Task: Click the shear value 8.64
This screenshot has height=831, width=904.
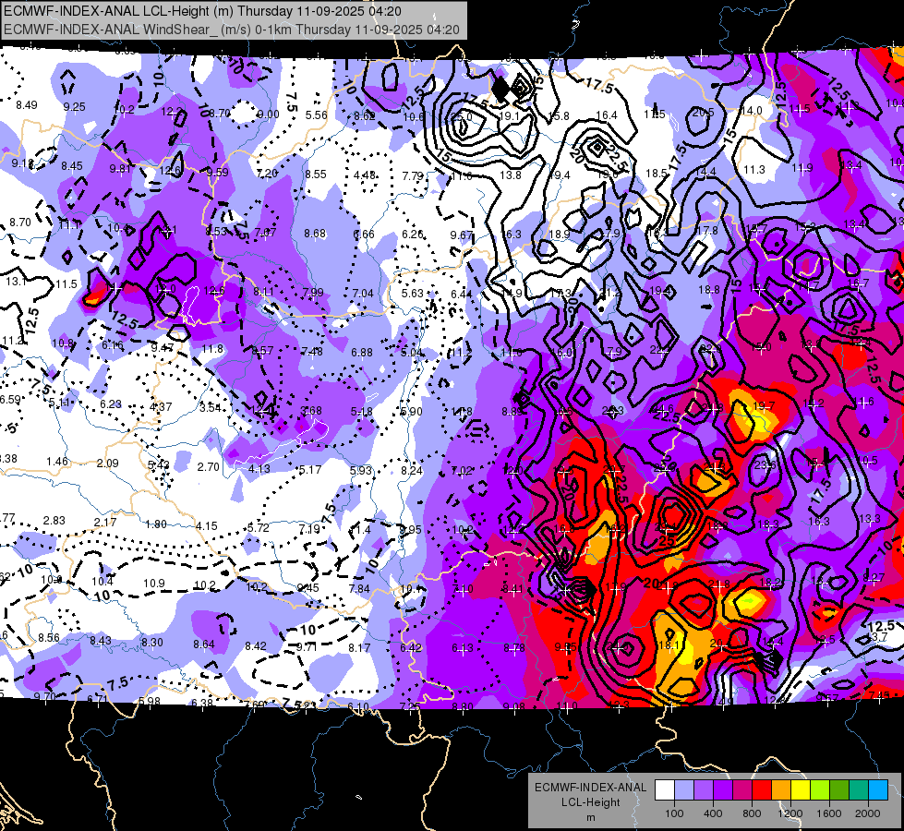Action: tap(203, 644)
